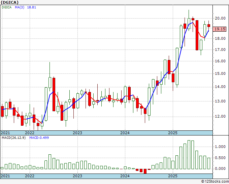
Task: Click 2025 on the MACD panel time axis
Action: (x=173, y=176)
